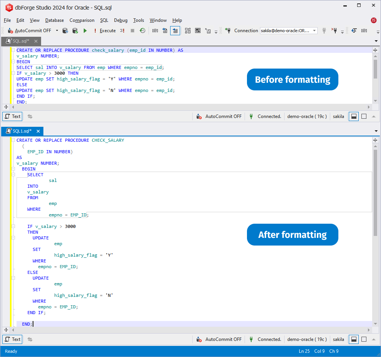381x357 pixels.
Task: Open connection toolbar overflow arrow
Action: [x=342, y=31]
